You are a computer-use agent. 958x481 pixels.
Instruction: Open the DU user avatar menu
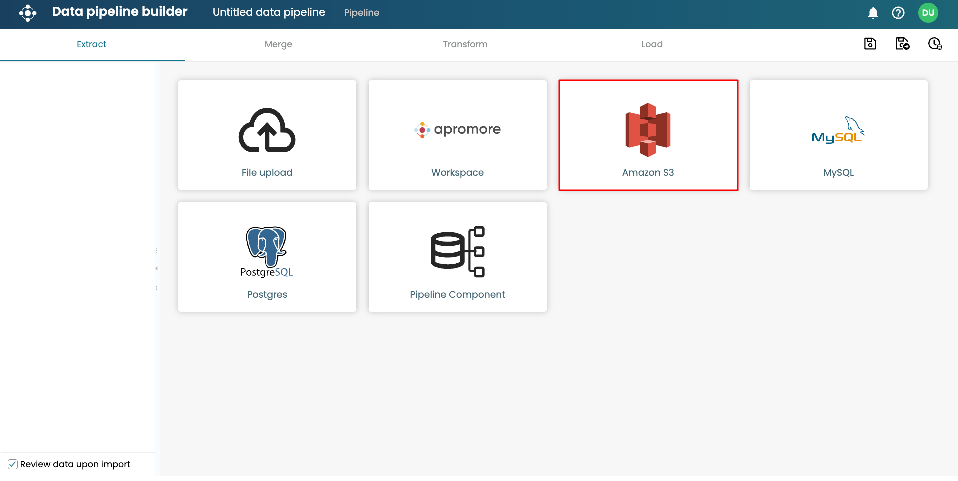(x=928, y=13)
